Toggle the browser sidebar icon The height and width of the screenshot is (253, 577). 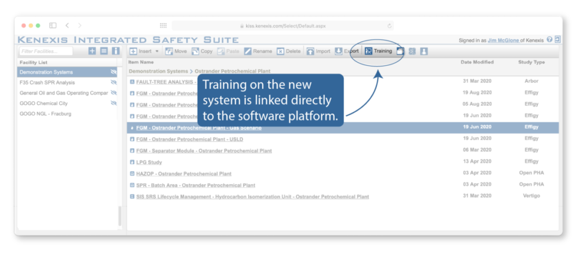coord(52,25)
